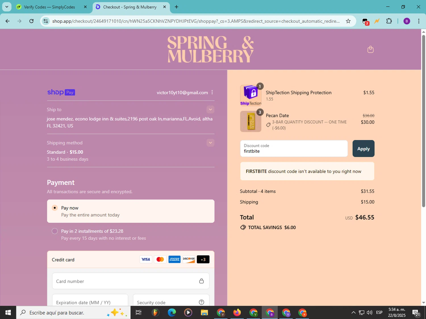Open File Explorer from taskbar
The image size is (426, 319).
204,312
